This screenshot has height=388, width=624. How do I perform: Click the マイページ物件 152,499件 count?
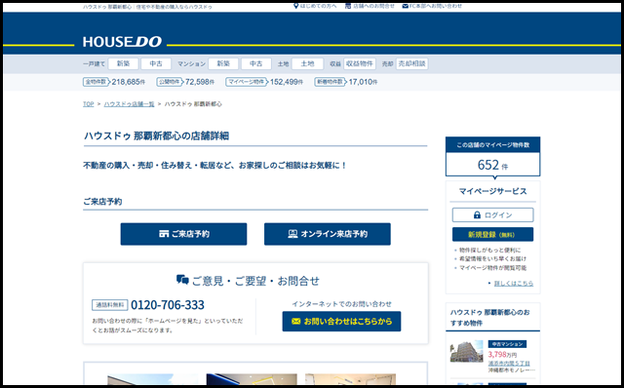264,82
